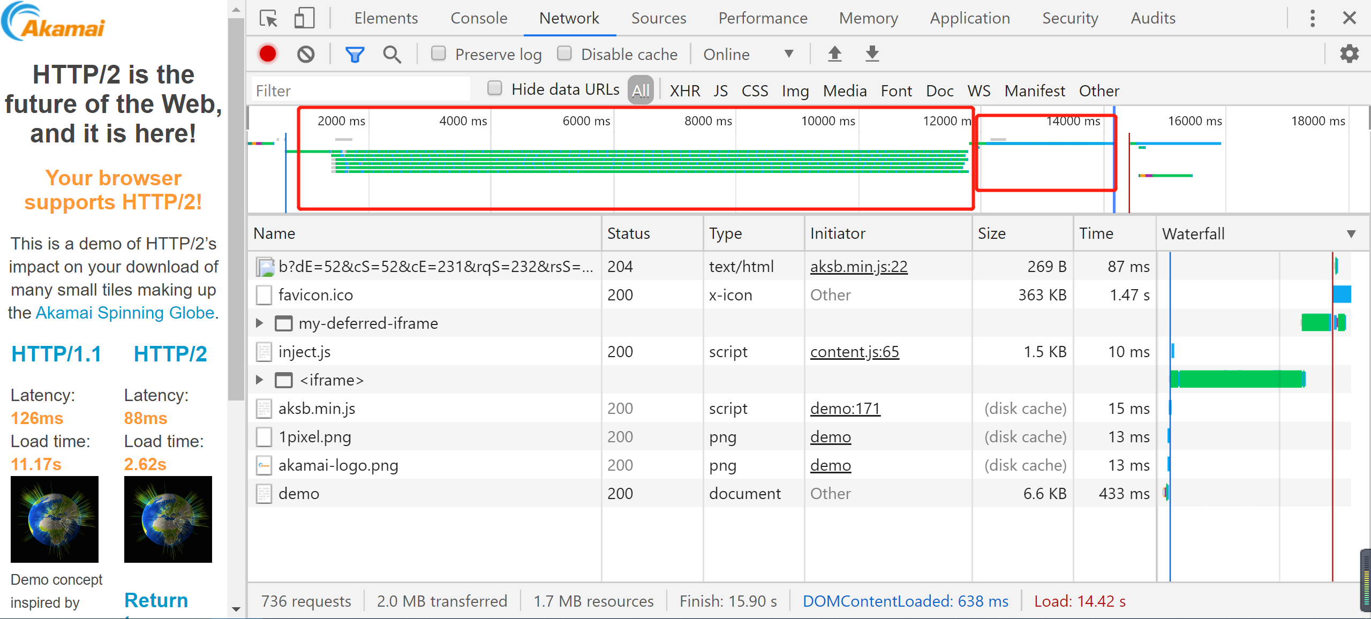Toggle the filter funnel icon
The image size is (1371, 619).
tap(355, 54)
